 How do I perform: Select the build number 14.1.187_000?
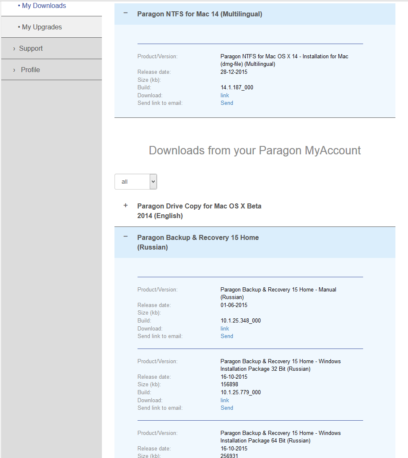(x=237, y=87)
